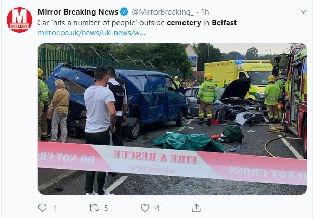The height and width of the screenshot is (218, 313).
Task: Open the share tweet icon
Action: click(x=196, y=208)
